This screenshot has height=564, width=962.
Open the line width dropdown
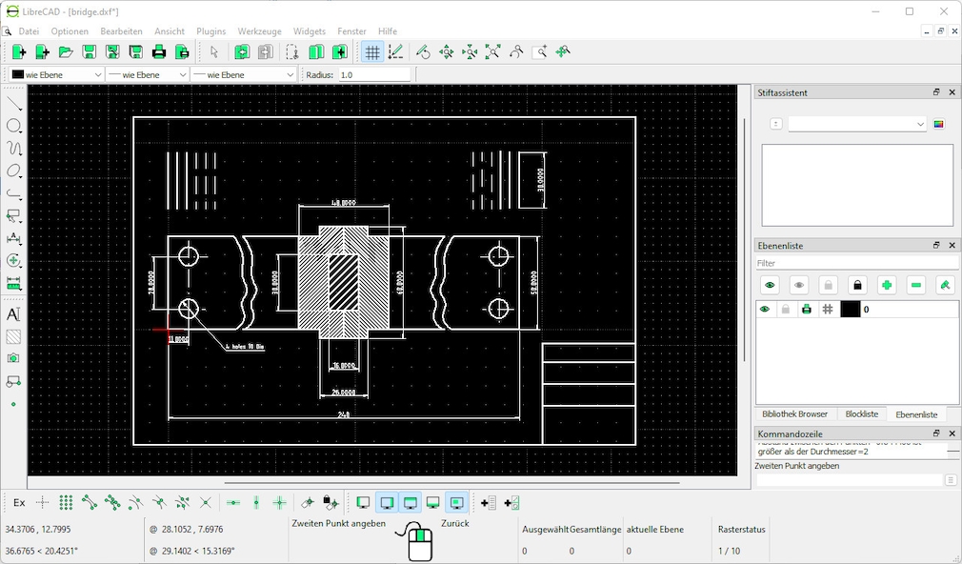coord(147,73)
